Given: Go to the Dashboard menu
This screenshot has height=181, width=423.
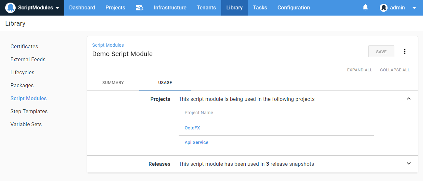Looking at the screenshot, I should click(82, 8).
